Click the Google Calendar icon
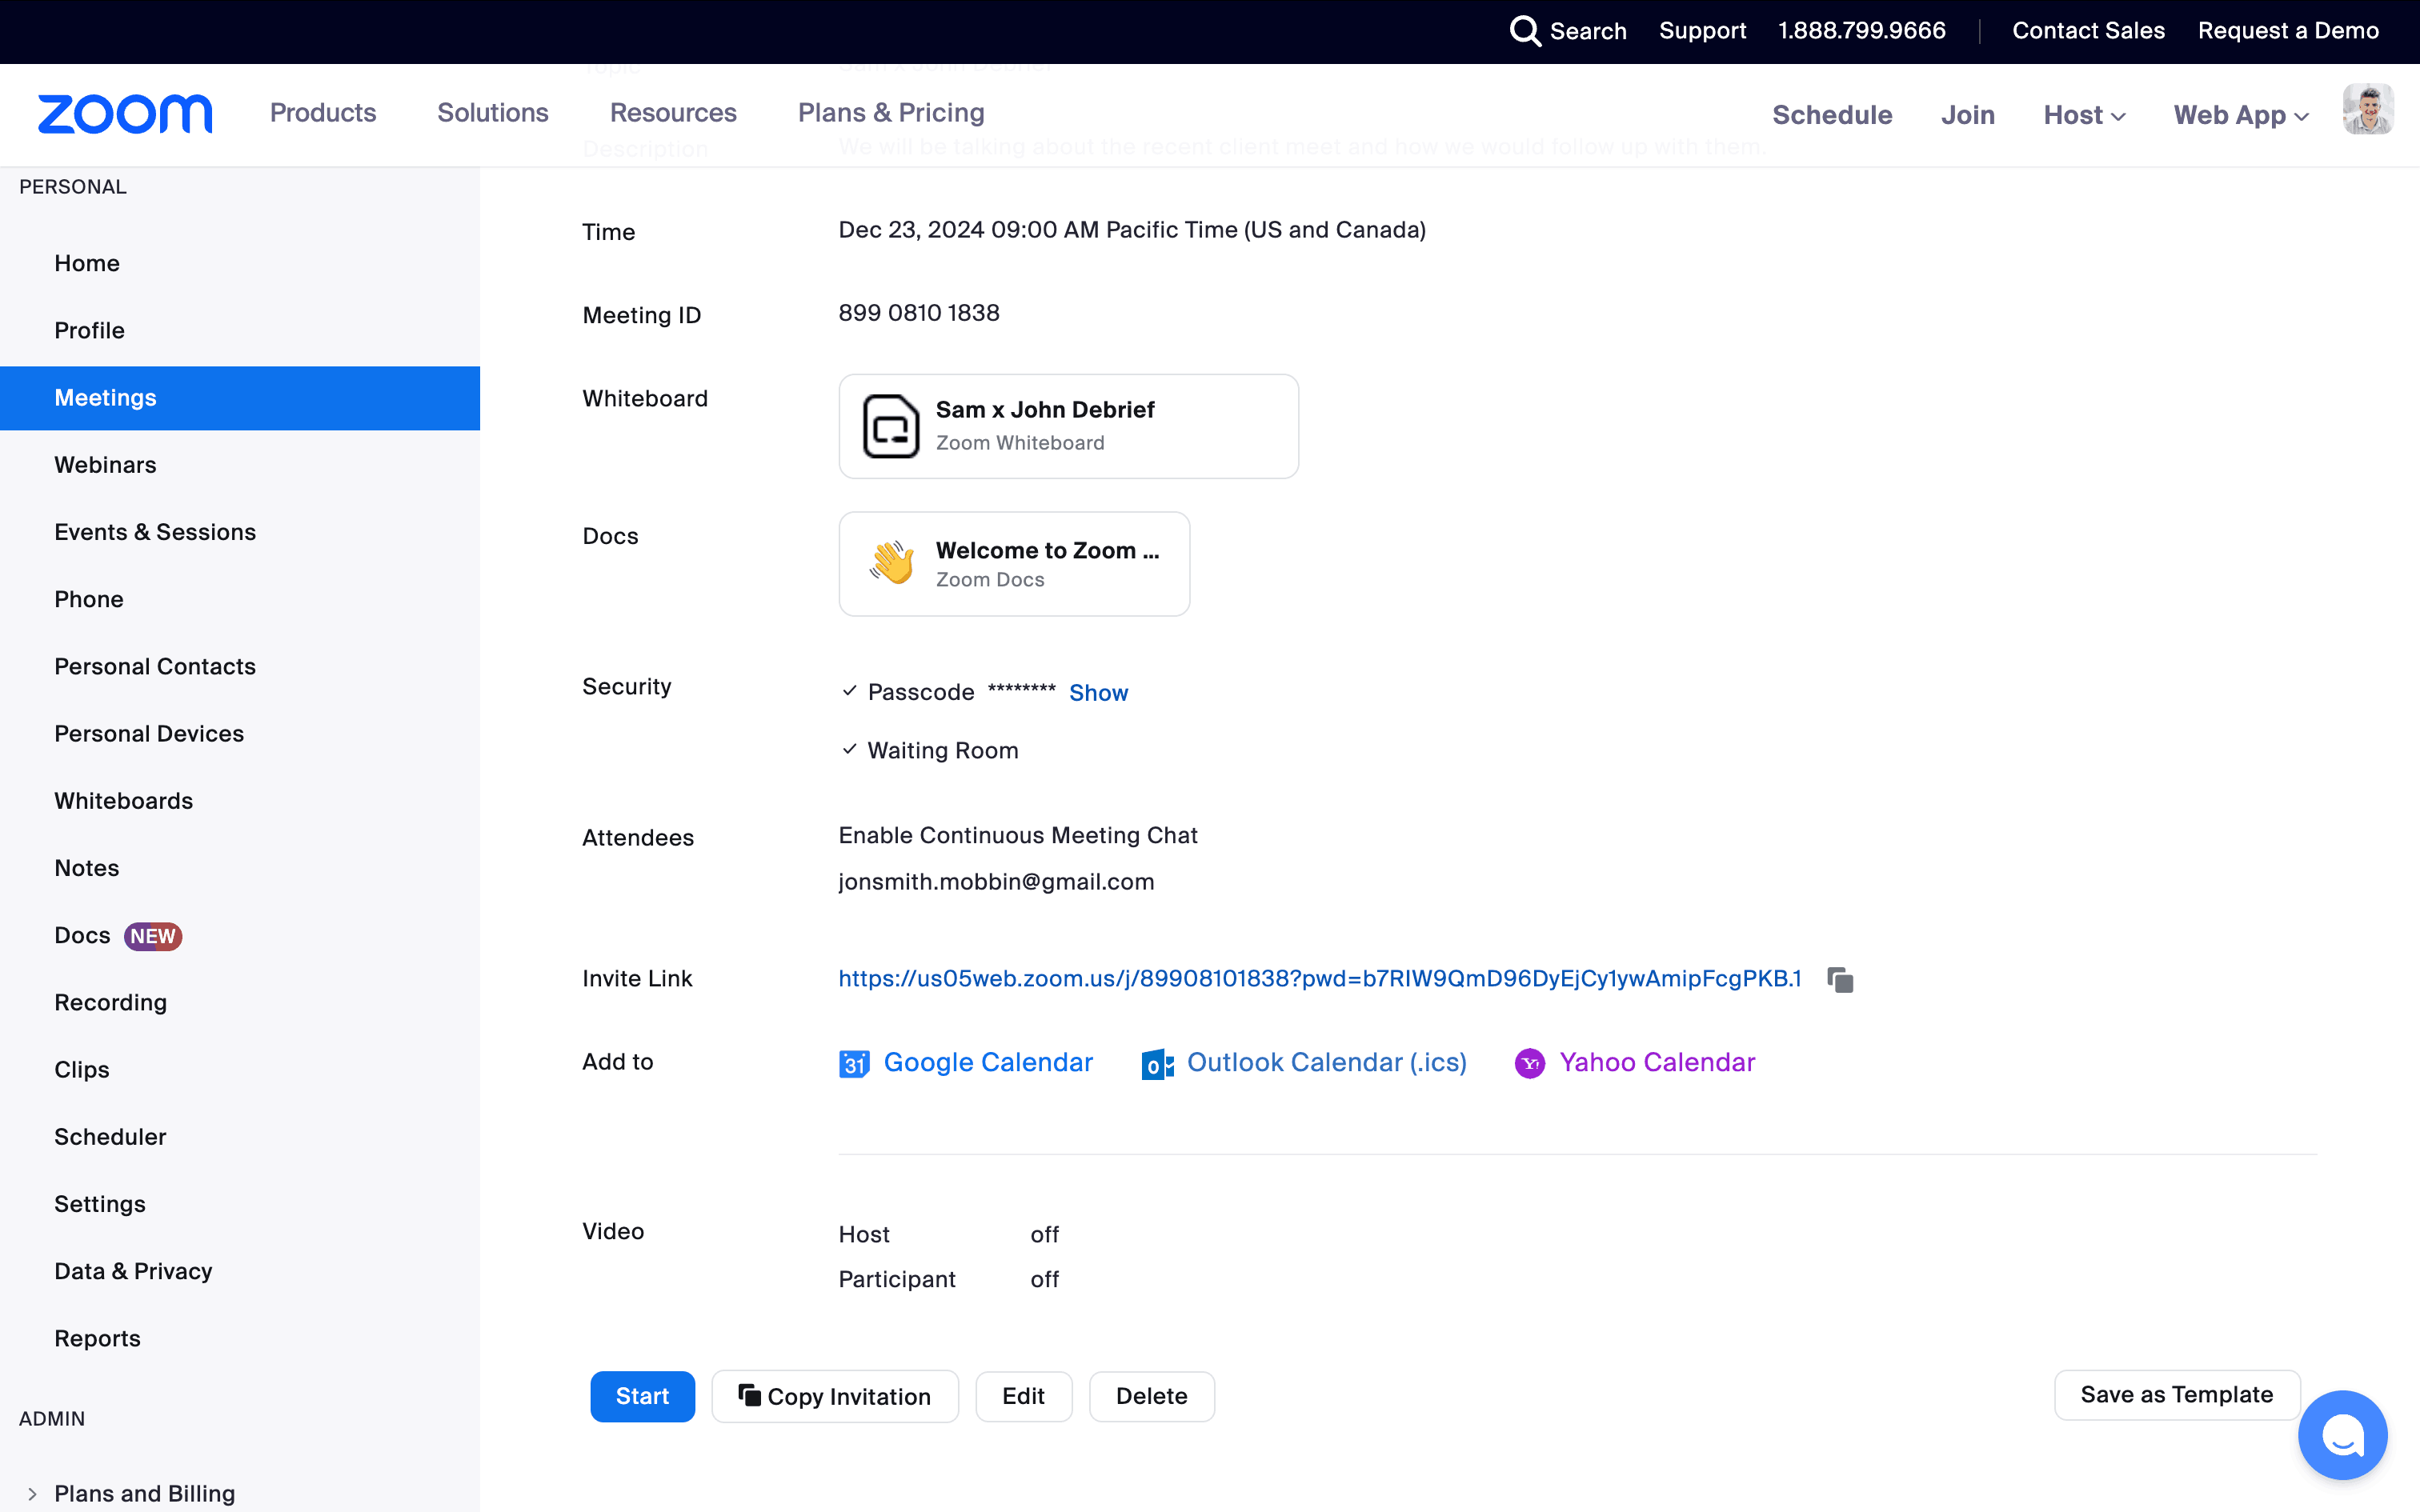 point(854,1064)
